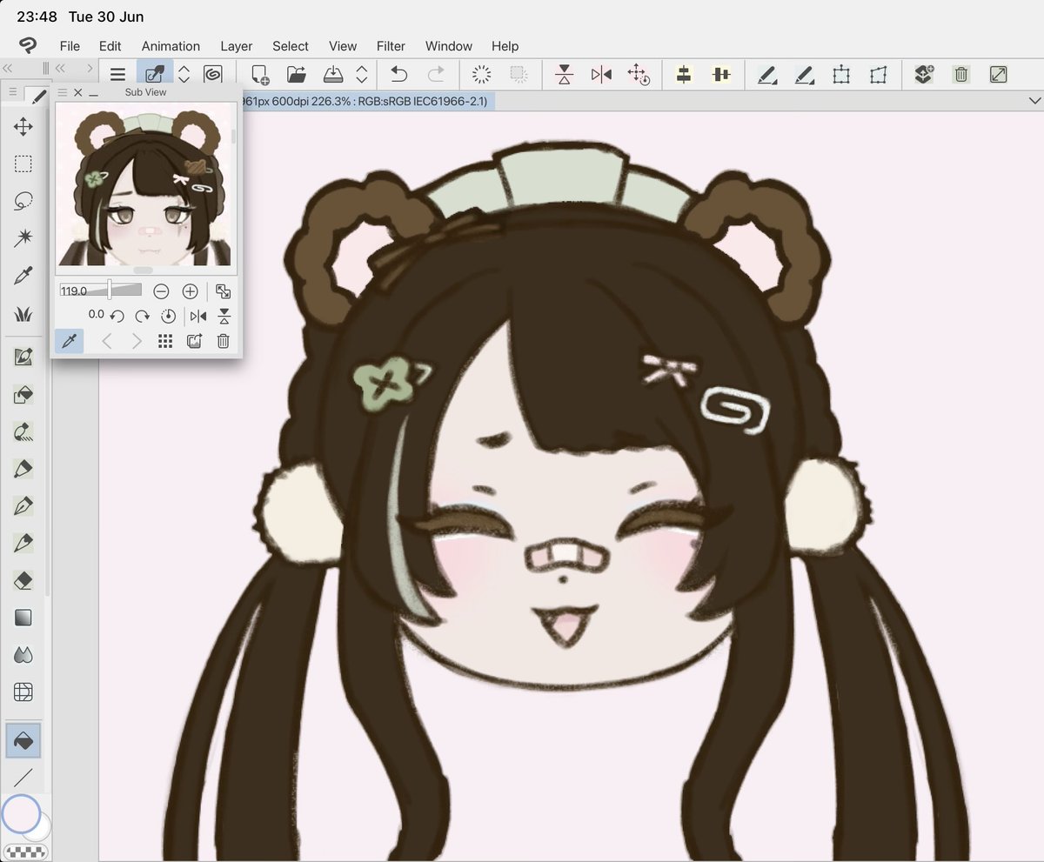Select the Eyedropper tool in tool palette

pyautogui.click(x=23, y=277)
